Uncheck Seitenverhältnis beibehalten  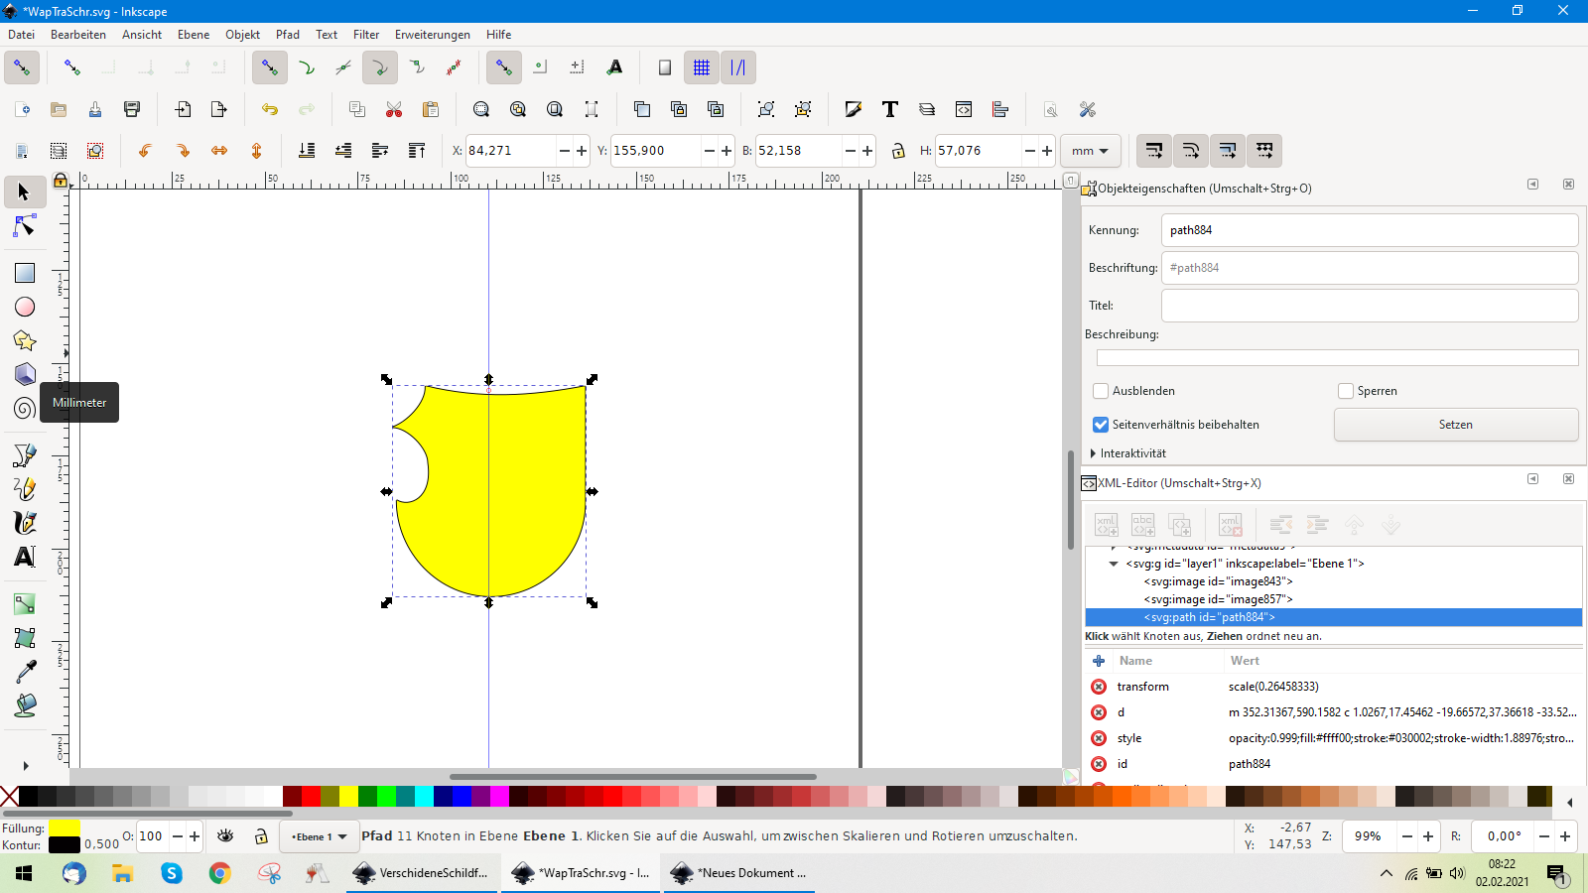click(1101, 425)
